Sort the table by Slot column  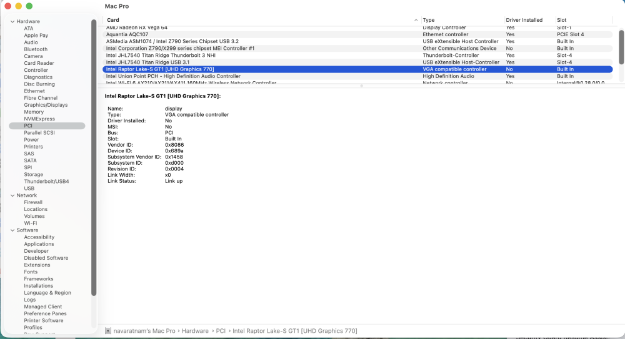pos(584,20)
